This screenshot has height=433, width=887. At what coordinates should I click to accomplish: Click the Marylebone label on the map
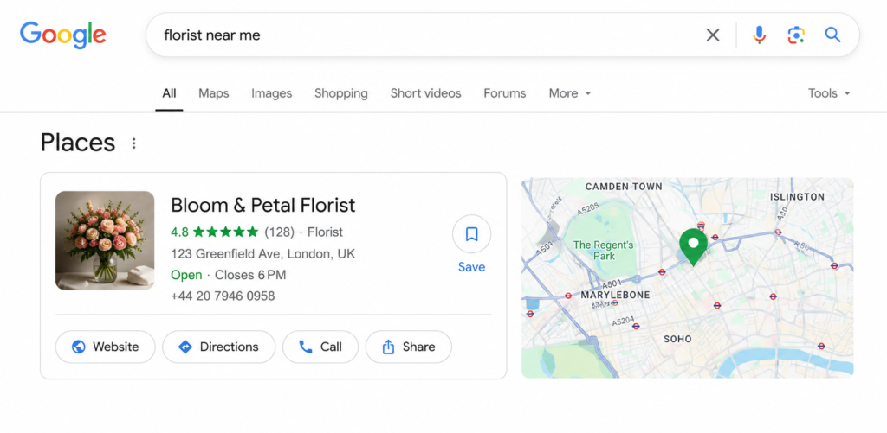pyautogui.click(x=616, y=295)
